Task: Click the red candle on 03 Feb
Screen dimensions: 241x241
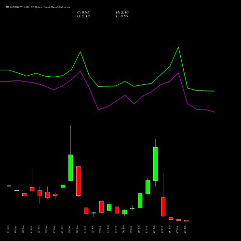Action: coord(102,207)
